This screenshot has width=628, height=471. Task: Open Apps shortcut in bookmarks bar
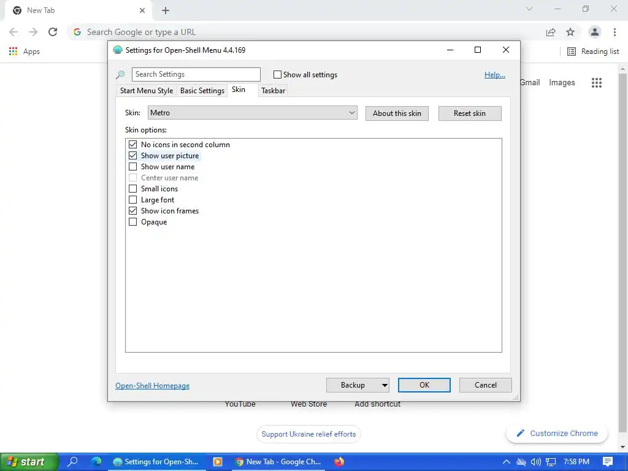pos(25,52)
